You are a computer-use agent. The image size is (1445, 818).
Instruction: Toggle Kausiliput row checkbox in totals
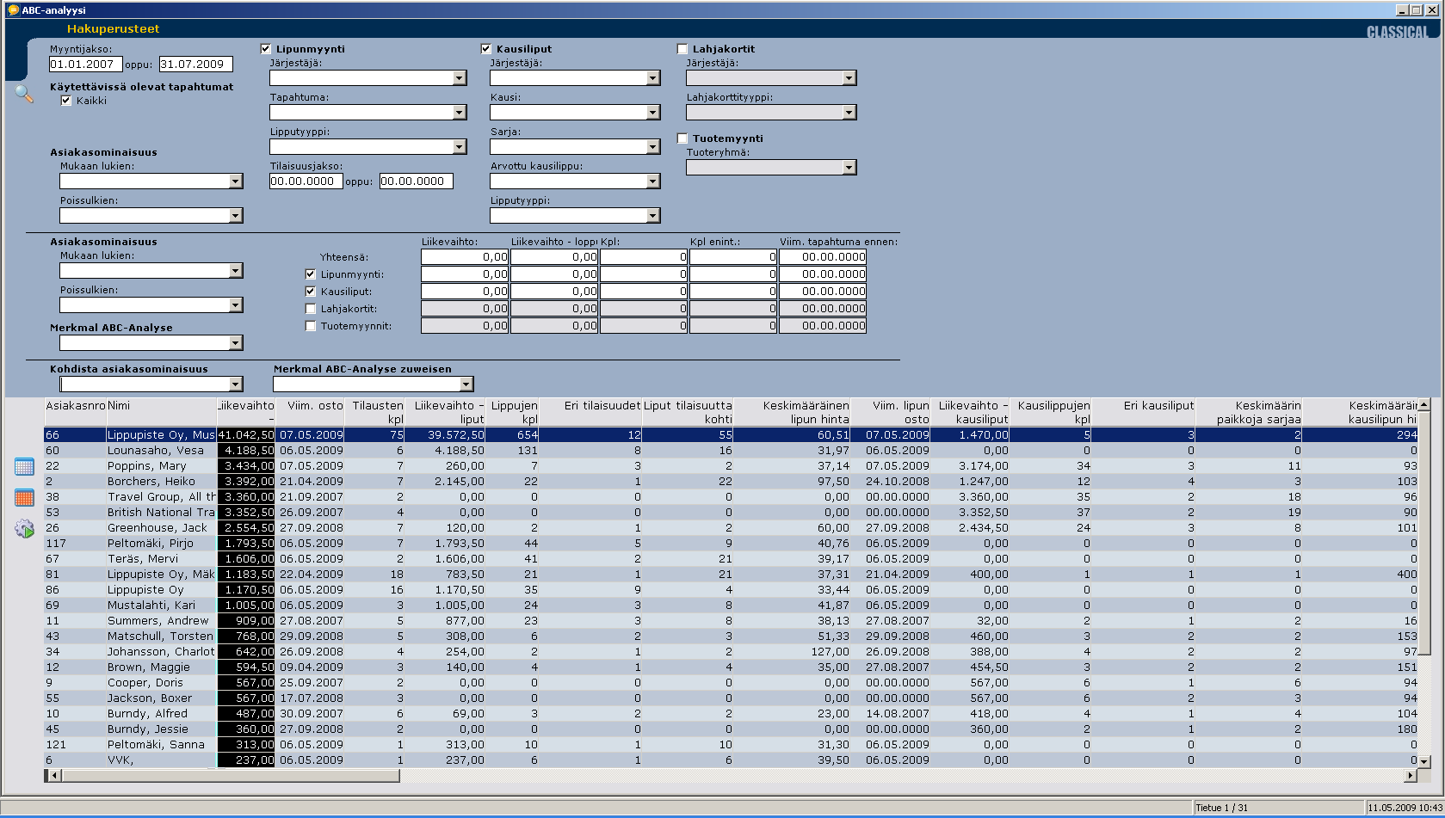coord(311,292)
